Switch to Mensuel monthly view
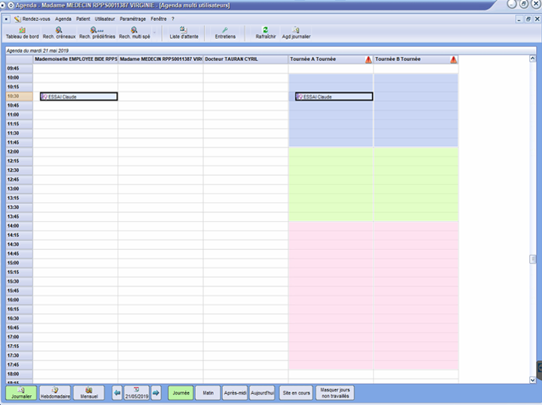 tap(89, 392)
